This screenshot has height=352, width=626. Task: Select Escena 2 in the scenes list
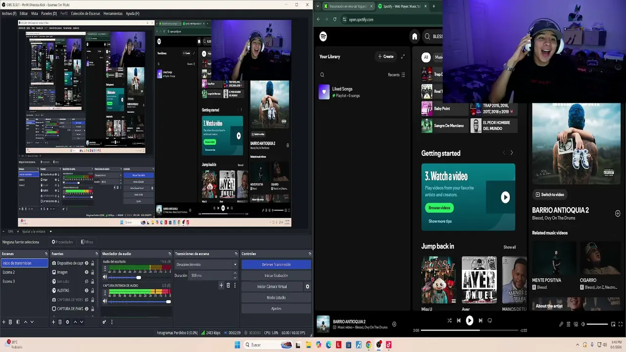24,272
